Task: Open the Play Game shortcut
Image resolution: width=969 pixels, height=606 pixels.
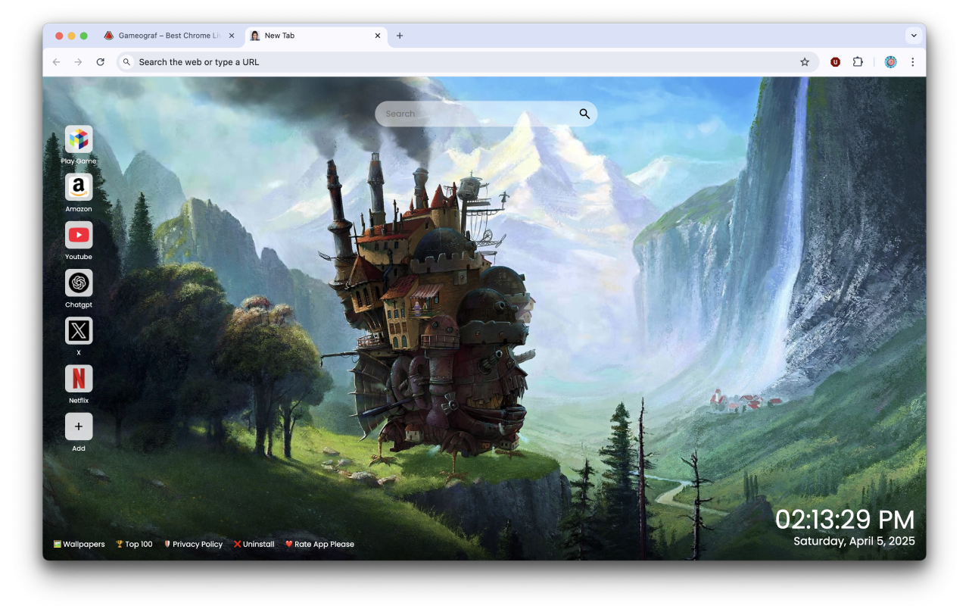Action: click(x=79, y=140)
